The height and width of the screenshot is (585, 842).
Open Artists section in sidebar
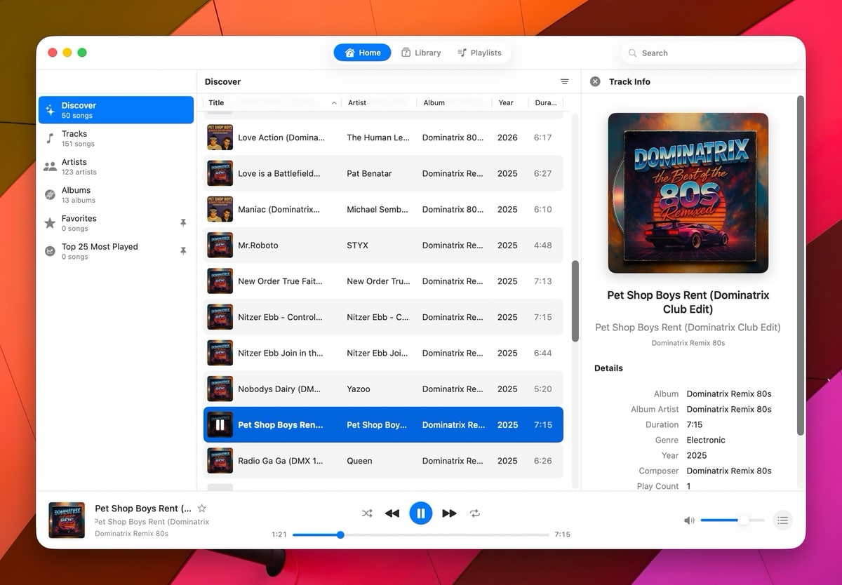74,166
